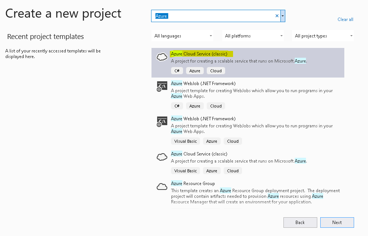Click C# Azure WebJob description text
The image size is (368, 236).
(252, 93)
